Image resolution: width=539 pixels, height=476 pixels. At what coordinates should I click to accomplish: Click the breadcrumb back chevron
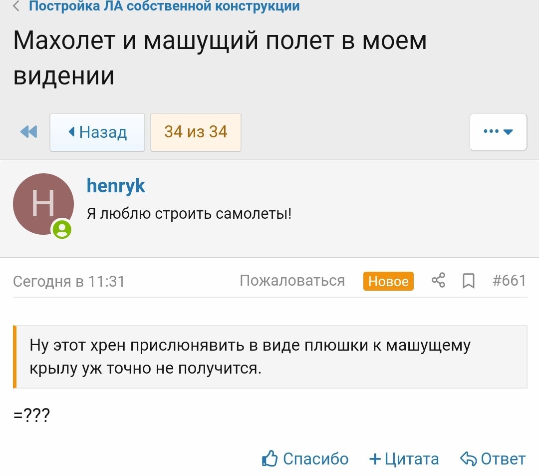pyautogui.click(x=16, y=6)
